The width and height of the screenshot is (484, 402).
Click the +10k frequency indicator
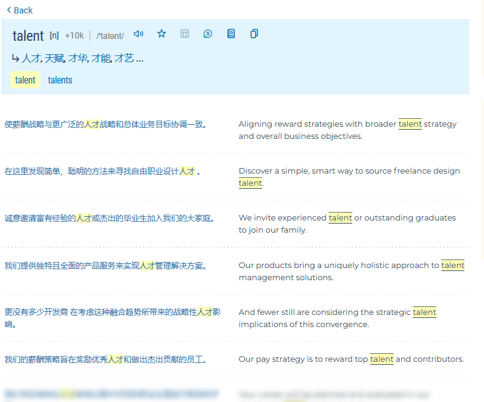pos(74,35)
